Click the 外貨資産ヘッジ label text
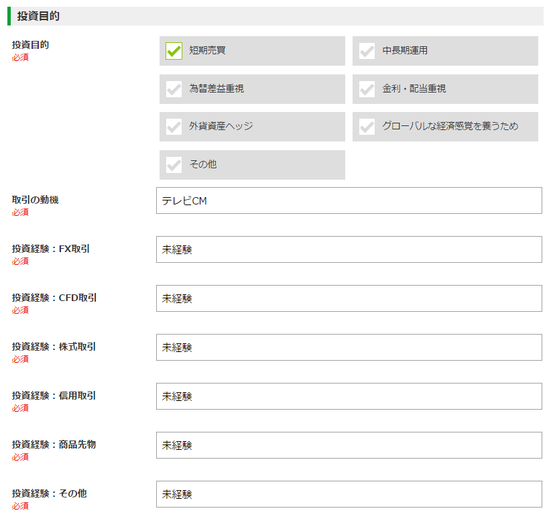 [x=221, y=126]
